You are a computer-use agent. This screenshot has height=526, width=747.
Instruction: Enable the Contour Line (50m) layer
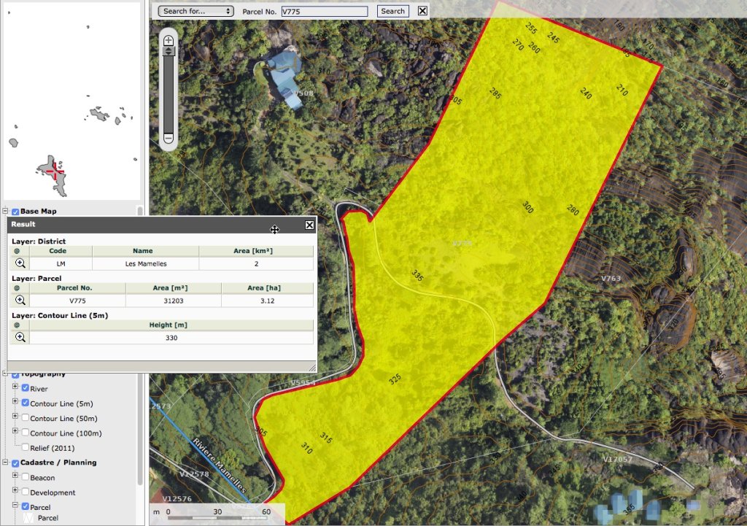tap(26, 418)
